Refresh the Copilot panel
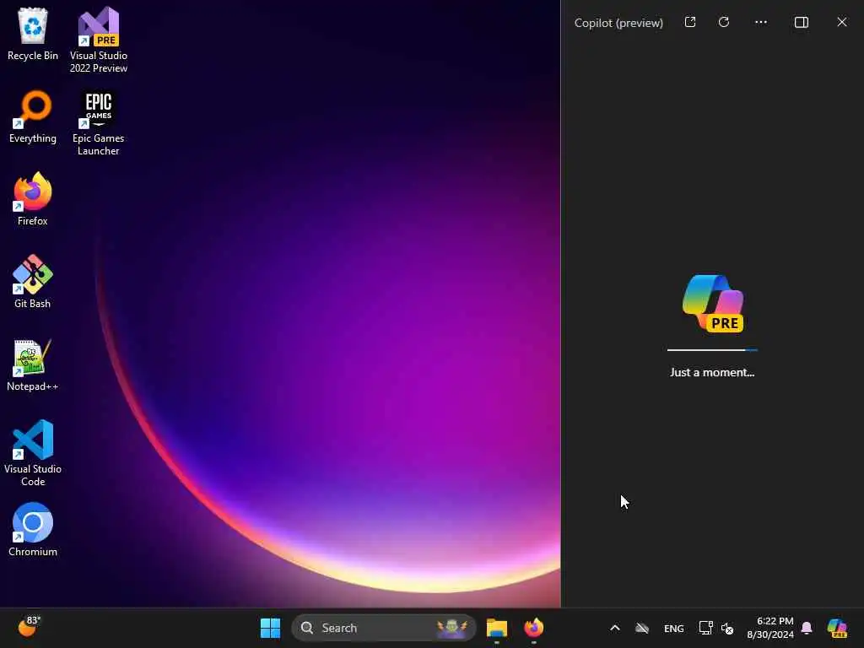This screenshot has width=864, height=648. click(724, 22)
